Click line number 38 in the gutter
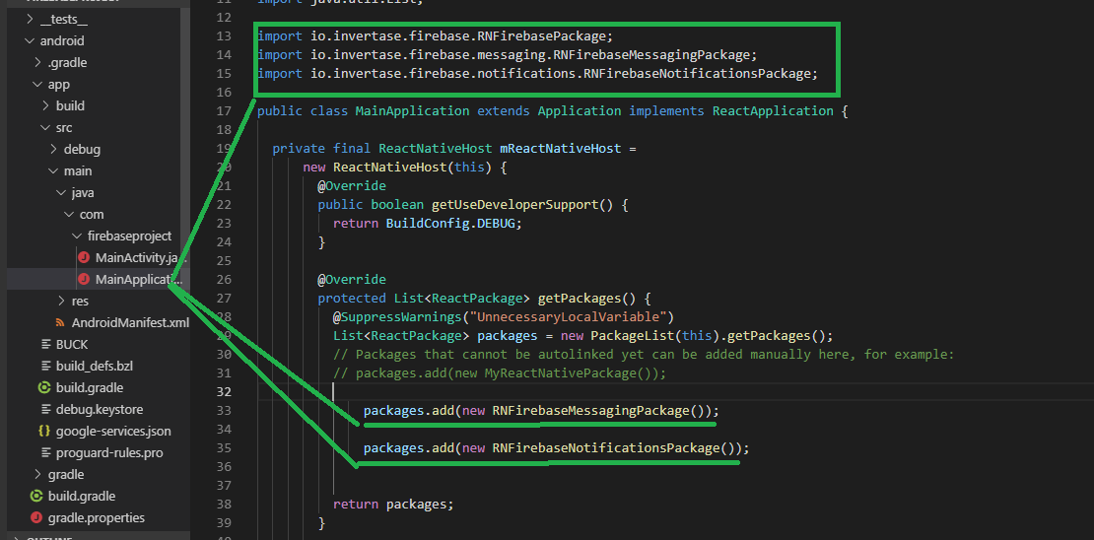Viewport: 1094px width, 540px height. (x=224, y=503)
